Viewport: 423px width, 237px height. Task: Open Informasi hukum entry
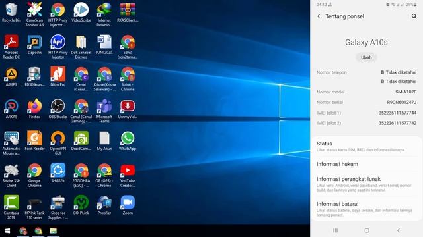(x=366, y=164)
